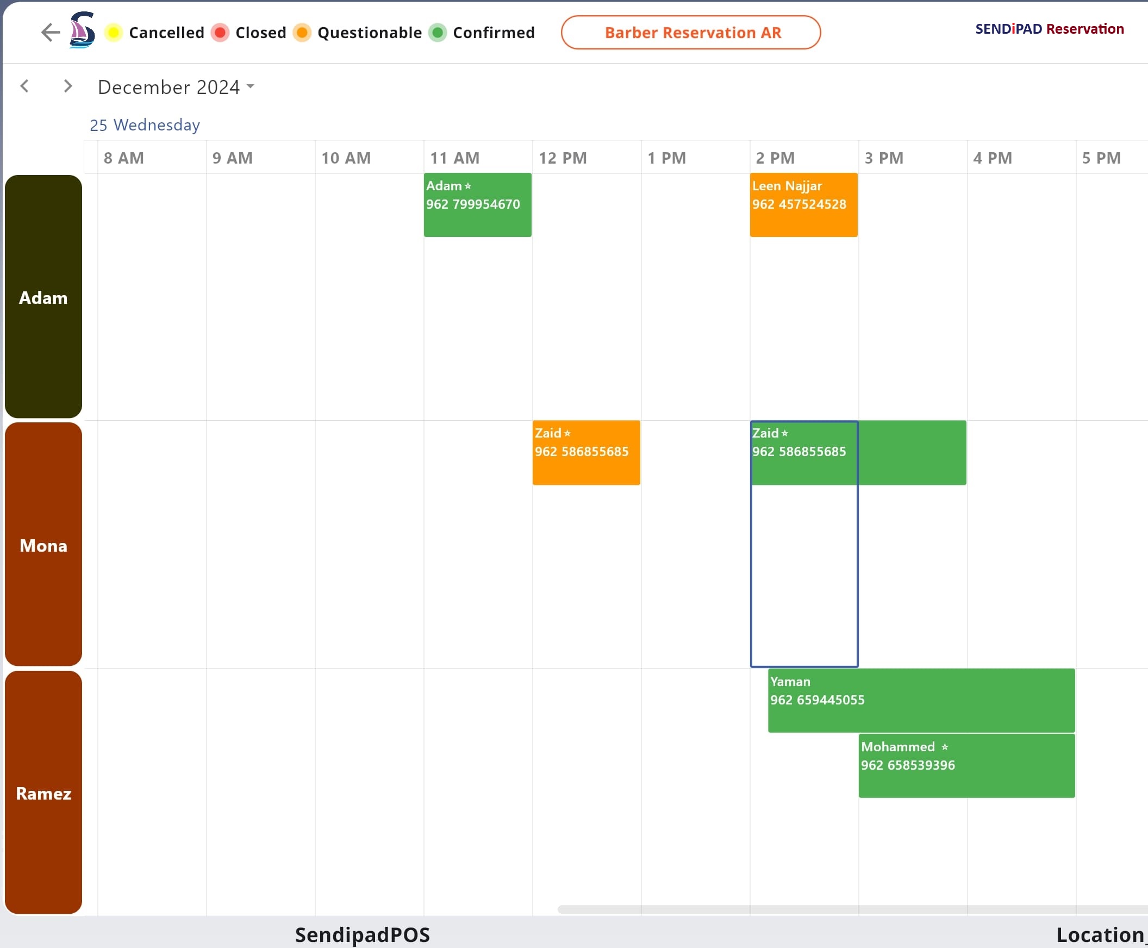Go to previous day chevron
Viewport: 1148px width, 948px height.
24,86
